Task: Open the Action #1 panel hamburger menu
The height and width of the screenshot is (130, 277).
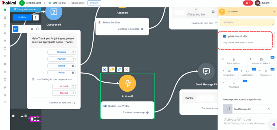Action: 275,12
